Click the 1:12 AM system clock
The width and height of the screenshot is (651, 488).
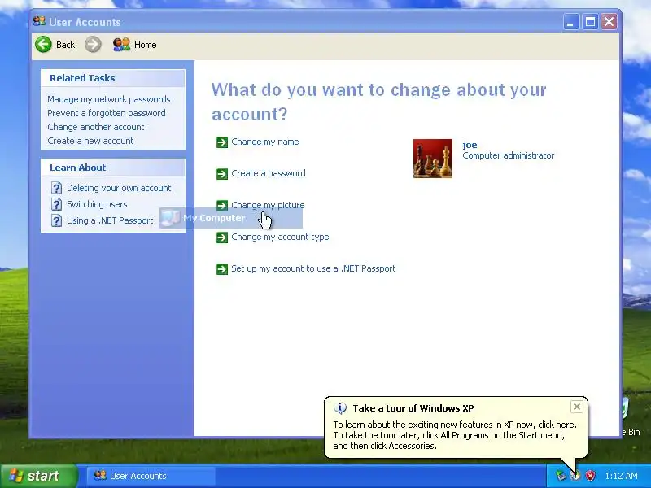[x=621, y=476]
